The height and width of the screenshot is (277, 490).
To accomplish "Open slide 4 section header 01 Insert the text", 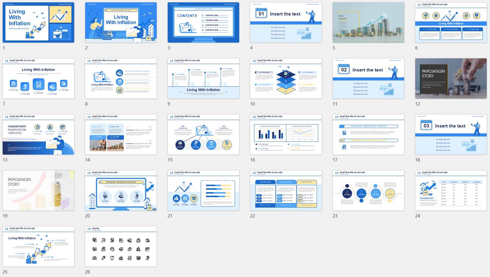I will (x=286, y=23).
